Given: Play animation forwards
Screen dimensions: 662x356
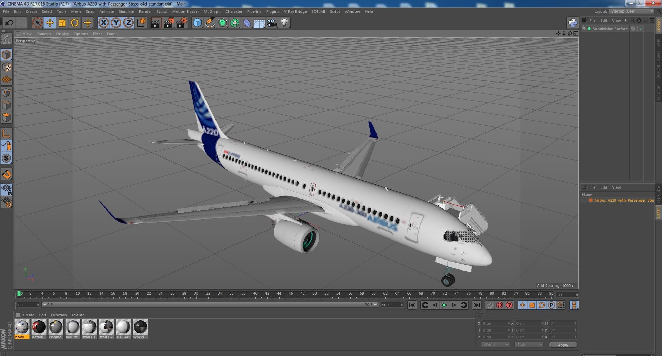Looking at the screenshot, I should pyautogui.click(x=444, y=305).
